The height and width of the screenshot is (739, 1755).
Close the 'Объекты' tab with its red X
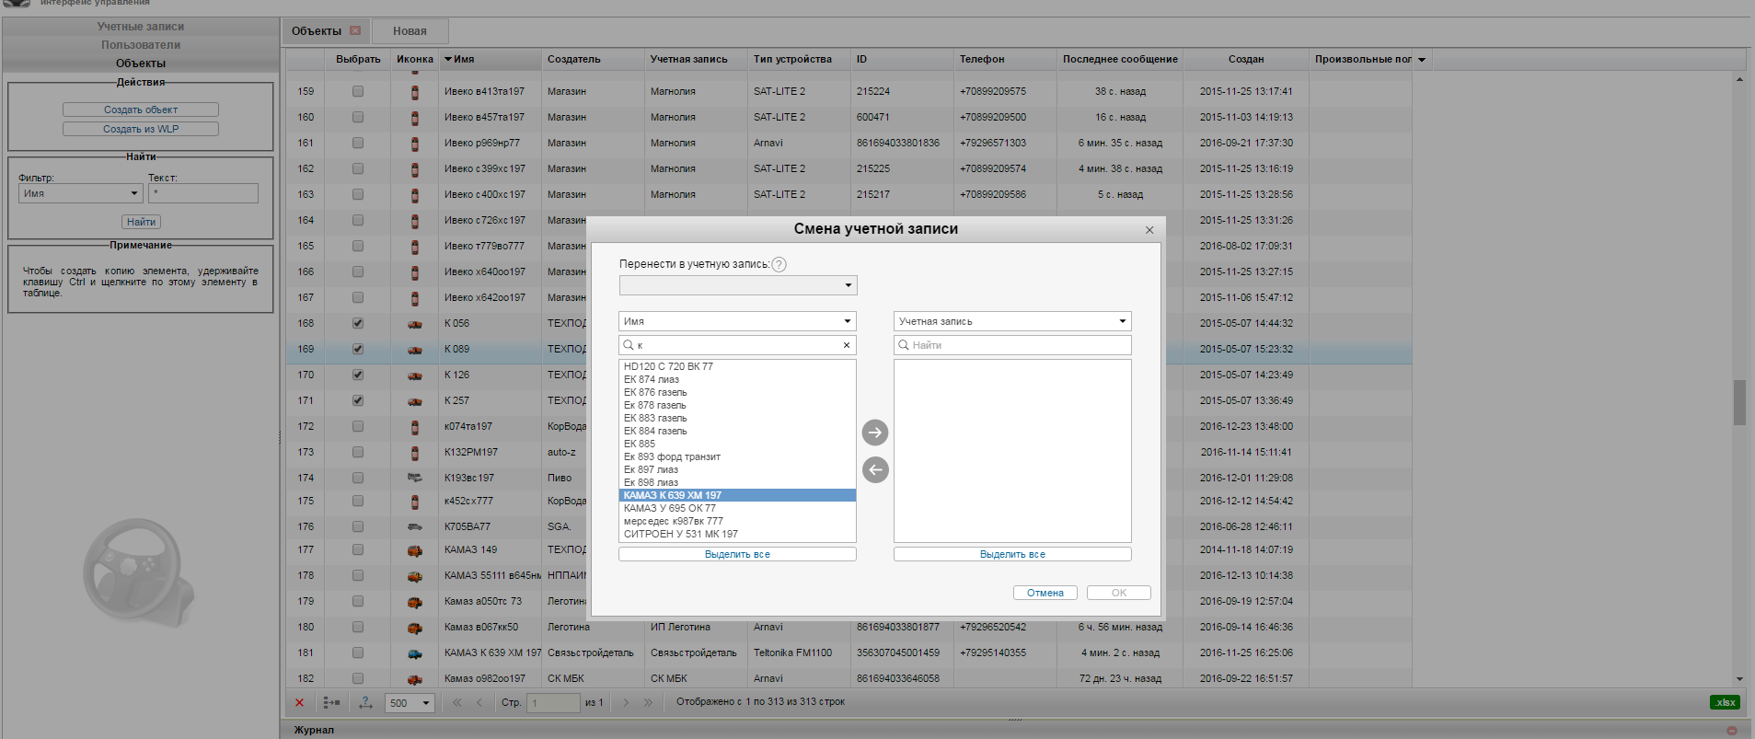(x=355, y=31)
